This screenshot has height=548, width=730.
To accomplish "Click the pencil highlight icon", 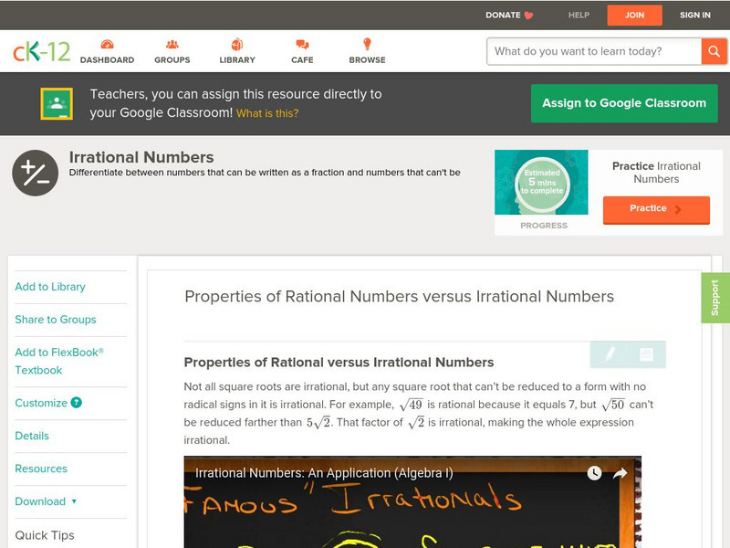I will (610, 354).
